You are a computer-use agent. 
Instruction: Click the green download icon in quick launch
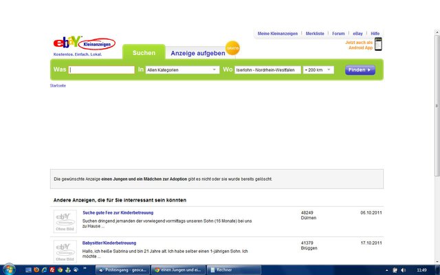(68, 270)
